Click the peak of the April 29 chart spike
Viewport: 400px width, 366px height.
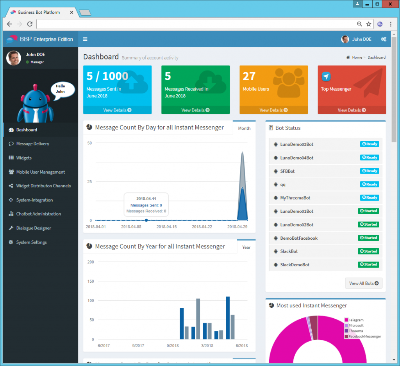(242, 152)
